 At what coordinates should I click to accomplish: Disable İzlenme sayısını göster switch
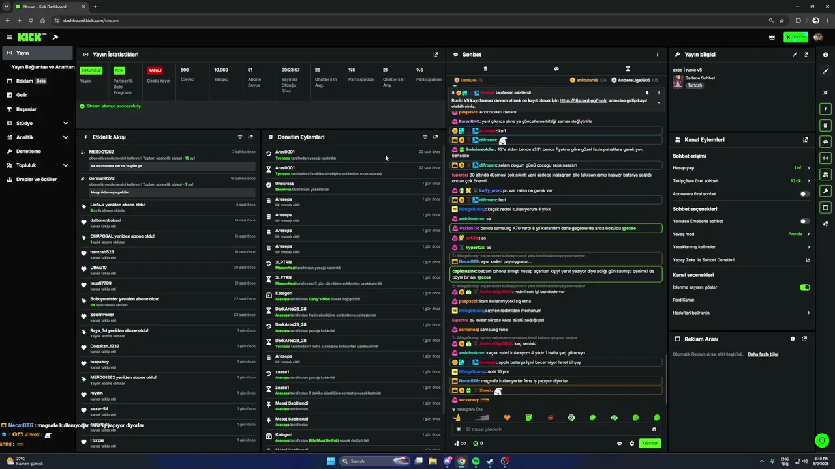(805, 287)
